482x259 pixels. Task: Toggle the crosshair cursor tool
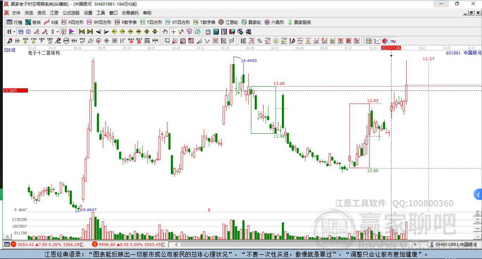(x=174, y=32)
